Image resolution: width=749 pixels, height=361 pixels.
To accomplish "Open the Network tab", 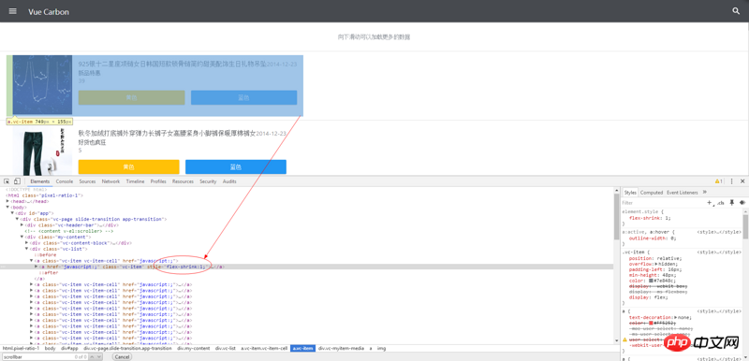I will 110,181.
